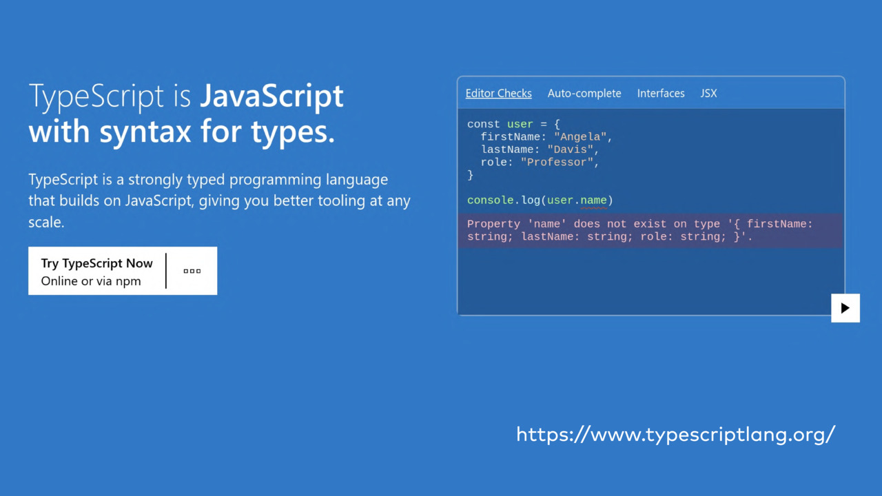Click the play button beside the code panel
The image size is (882, 496).
[x=845, y=308]
